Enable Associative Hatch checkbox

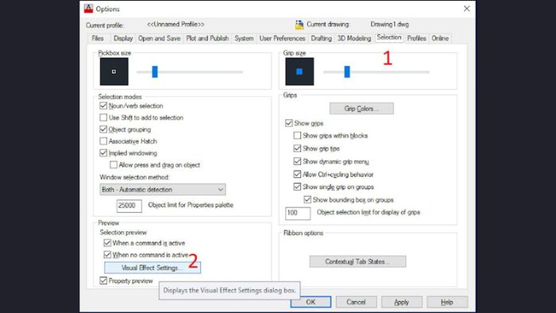pos(103,141)
